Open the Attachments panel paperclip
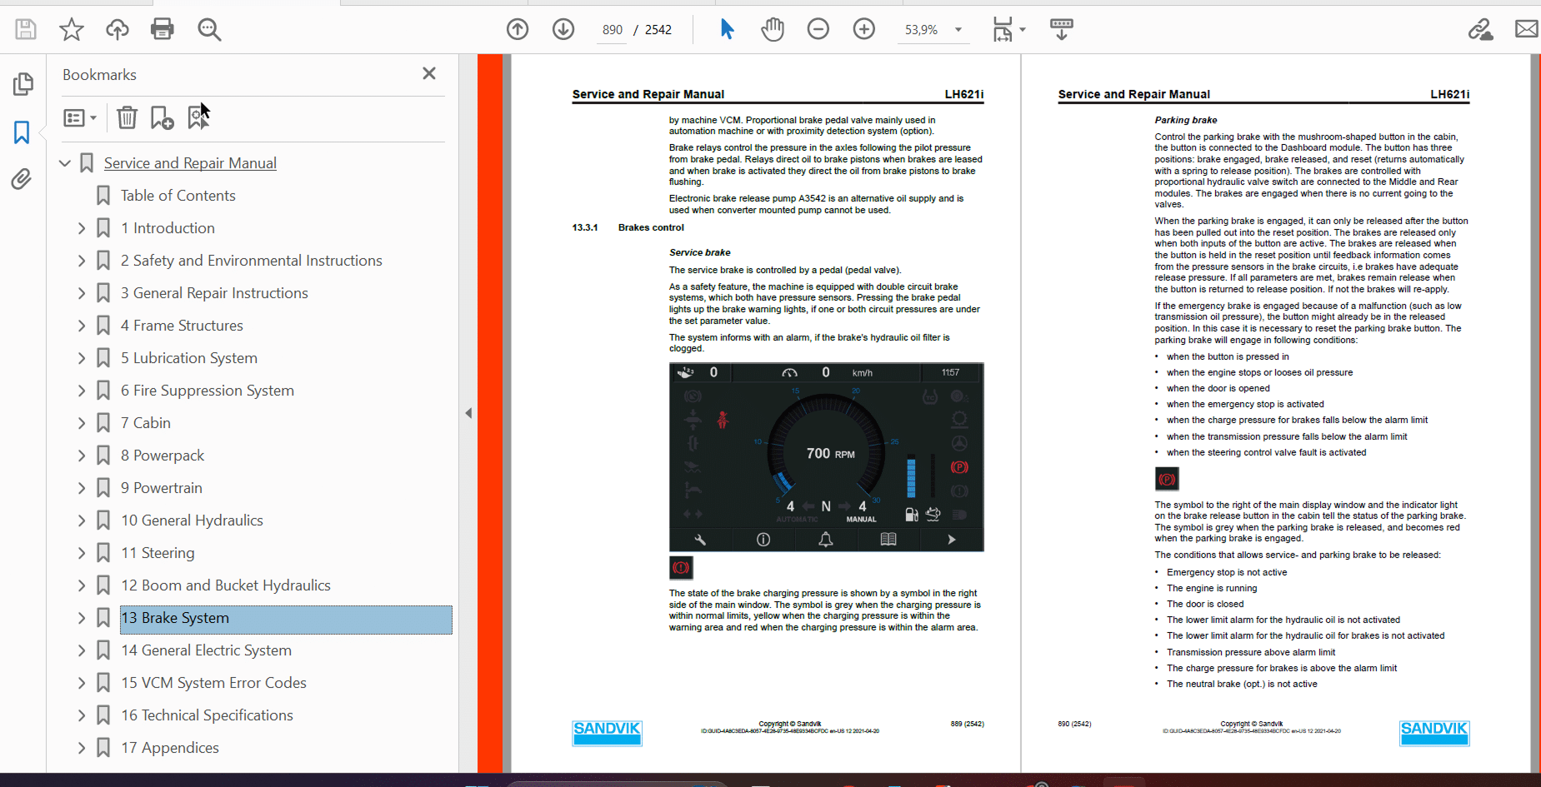Image resolution: width=1541 pixels, height=787 pixels. tap(22, 179)
